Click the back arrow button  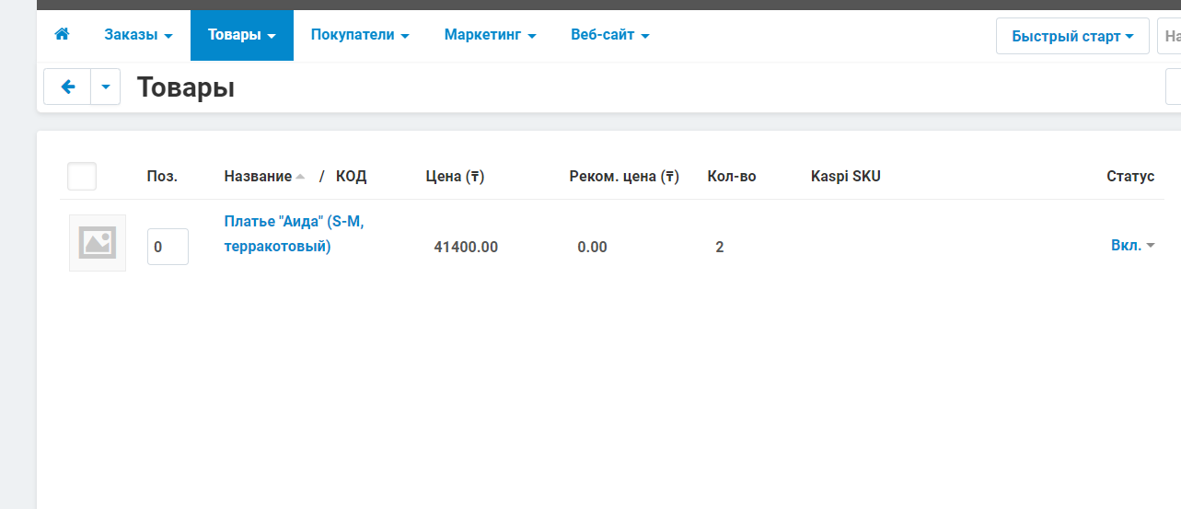pyautogui.click(x=67, y=87)
